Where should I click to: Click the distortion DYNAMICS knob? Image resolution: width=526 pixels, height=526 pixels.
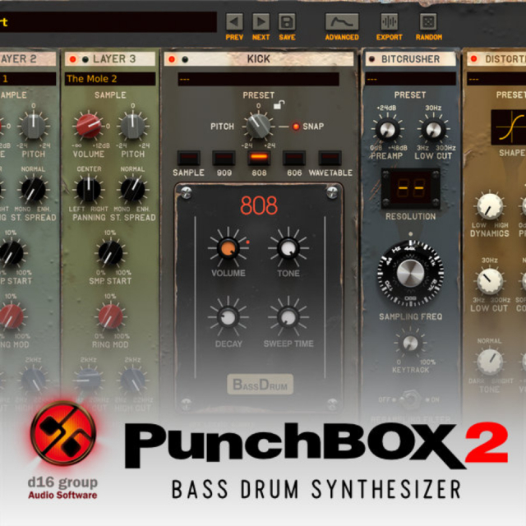pos(490,206)
